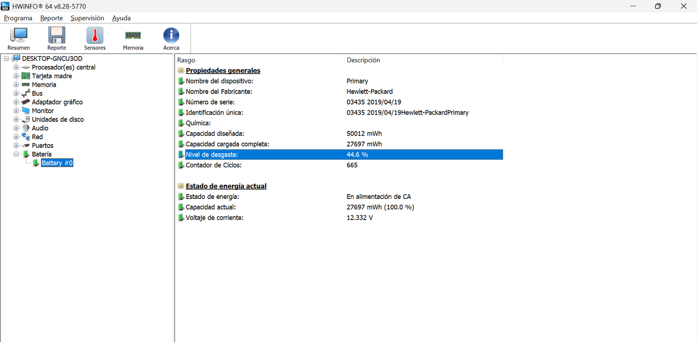Click the Reporte floppy disk toolbar icon

click(56, 36)
